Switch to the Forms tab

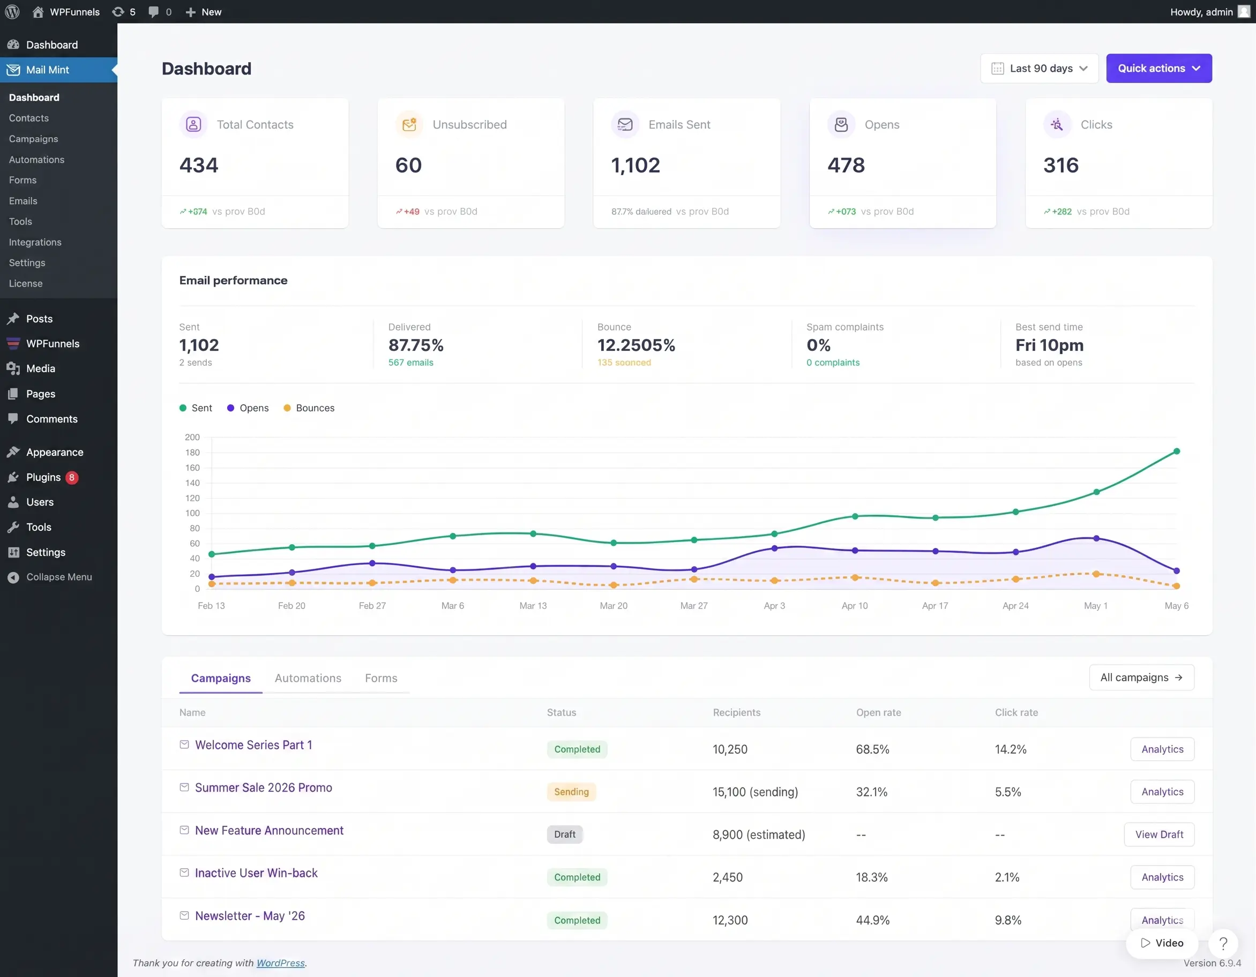tap(380, 678)
